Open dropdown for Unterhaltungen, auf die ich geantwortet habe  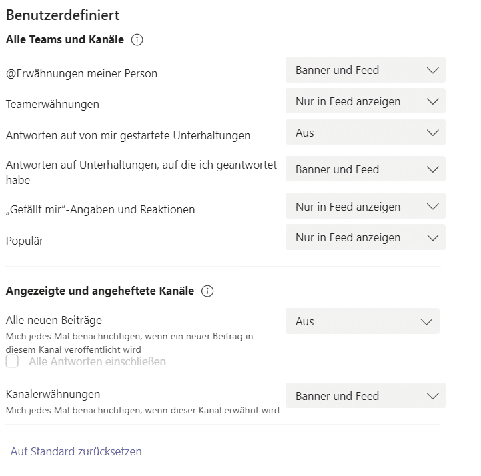(365, 169)
